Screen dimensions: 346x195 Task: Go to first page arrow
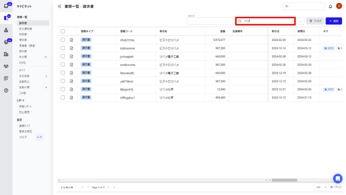tap(82, 187)
